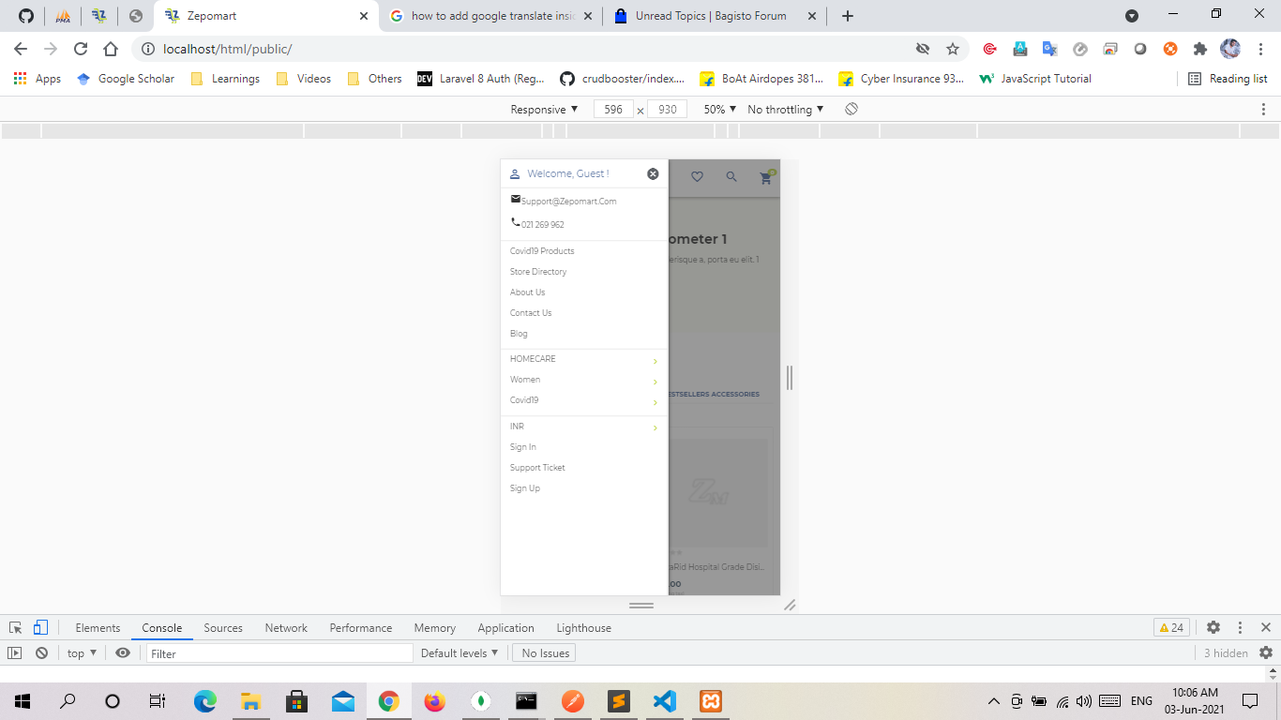The image size is (1281, 720).
Task: Open the Default levels dropdown
Action: coord(460,653)
